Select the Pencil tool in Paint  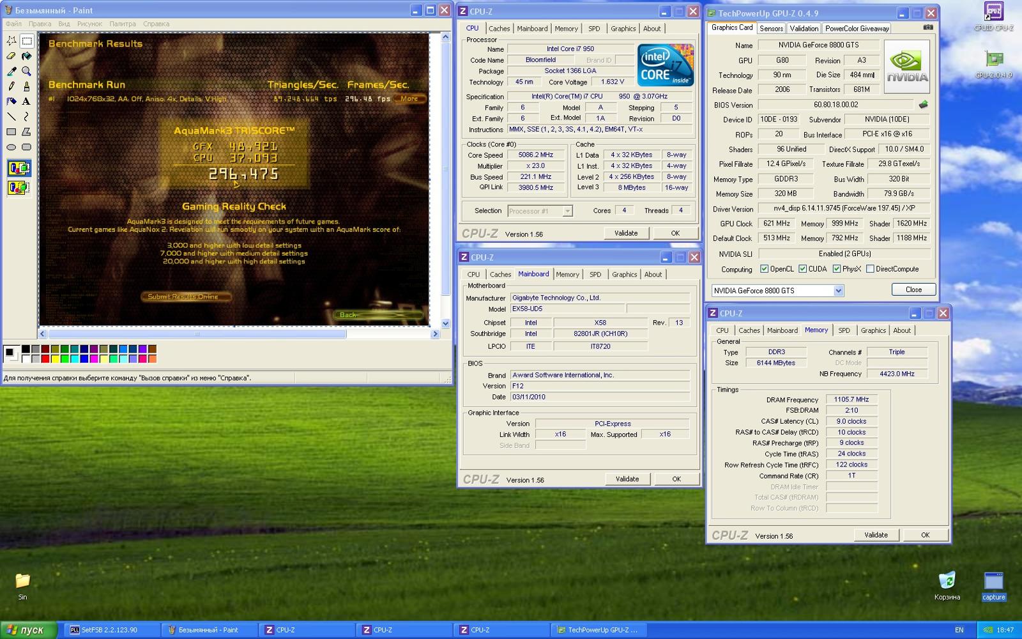[x=11, y=86]
